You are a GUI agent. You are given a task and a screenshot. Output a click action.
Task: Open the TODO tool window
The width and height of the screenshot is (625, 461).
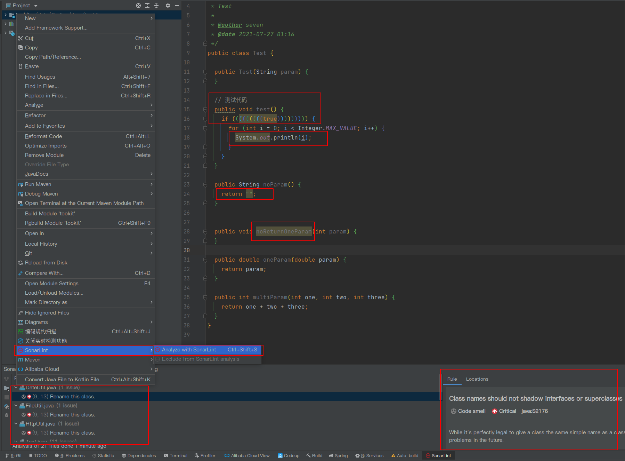click(38, 456)
